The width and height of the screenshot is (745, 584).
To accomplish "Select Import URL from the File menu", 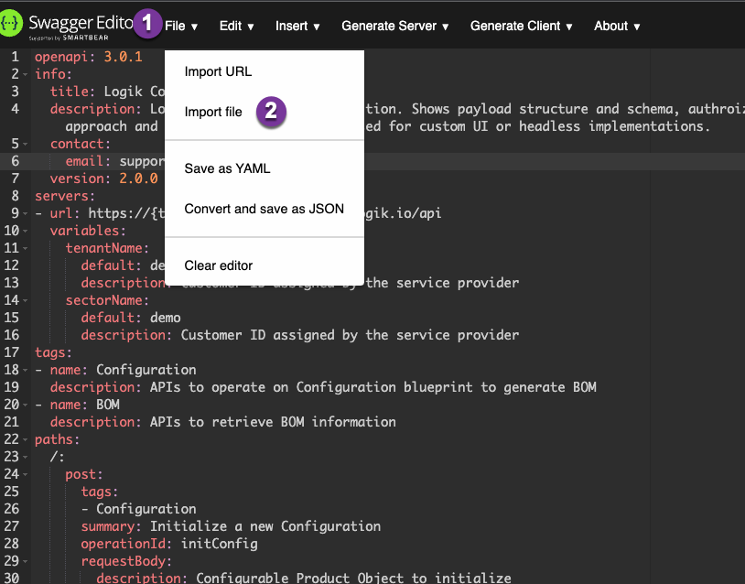I will pyautogui.click(x=217, y=71).
